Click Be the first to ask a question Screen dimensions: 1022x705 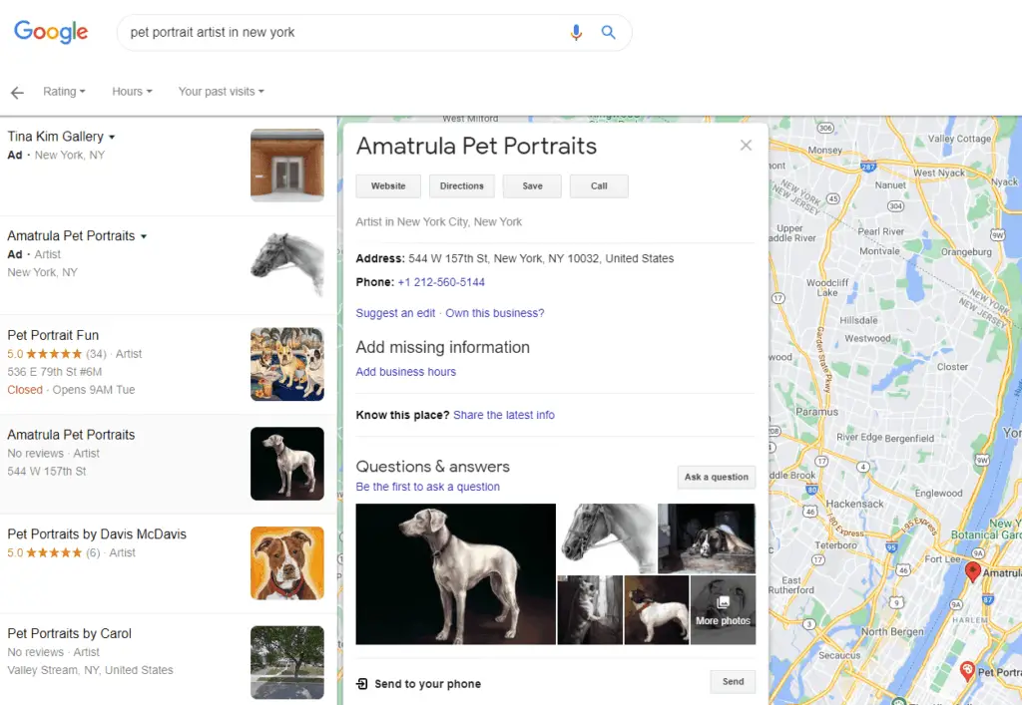[427, 487]
